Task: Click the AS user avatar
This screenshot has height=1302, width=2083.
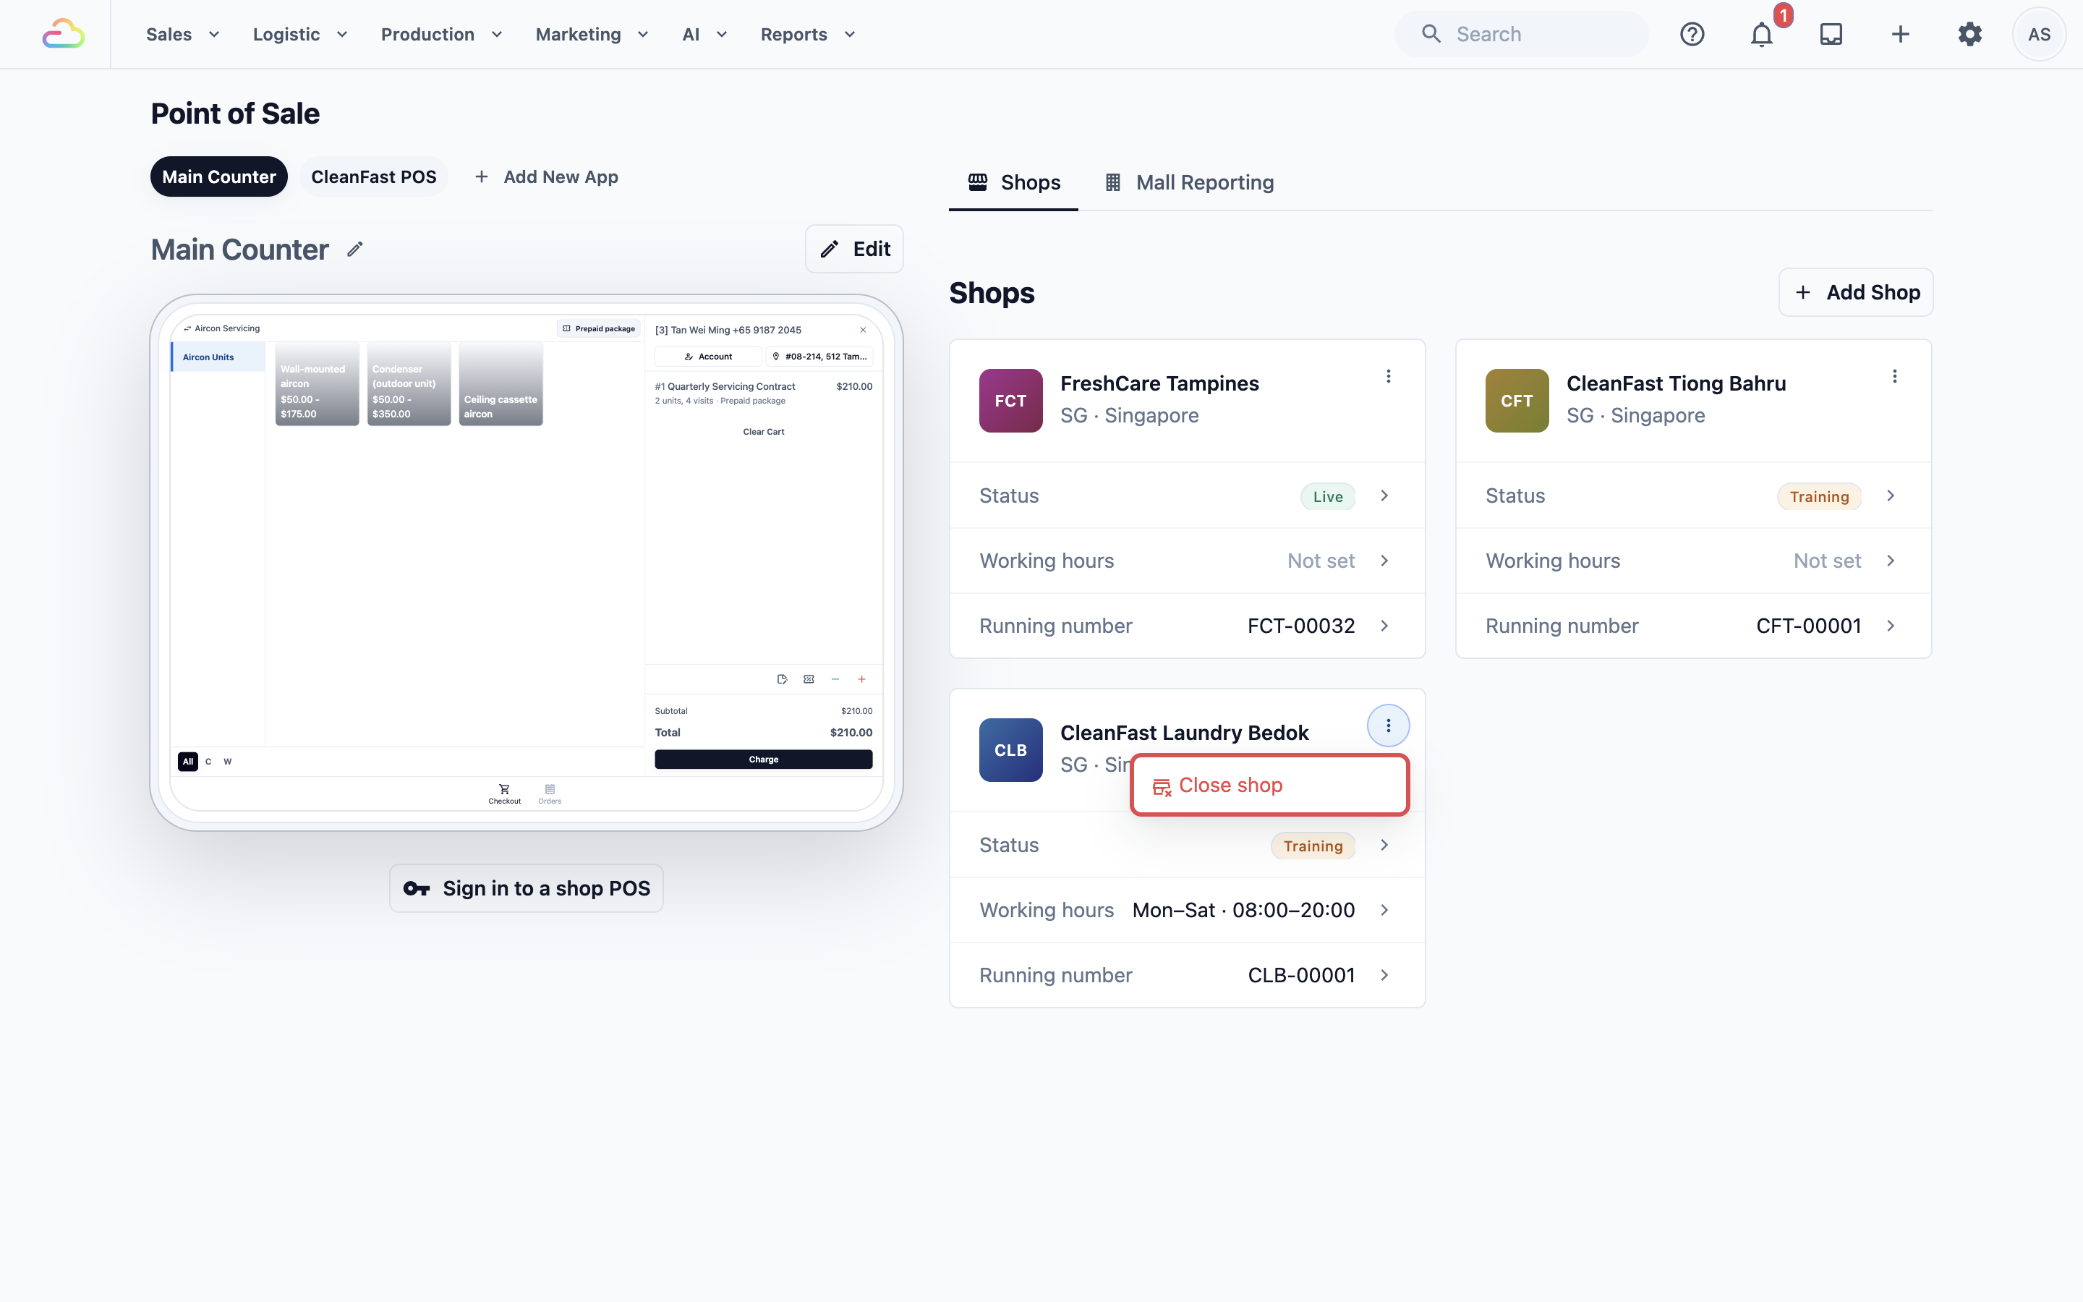Action: (x=2039, y=35)
